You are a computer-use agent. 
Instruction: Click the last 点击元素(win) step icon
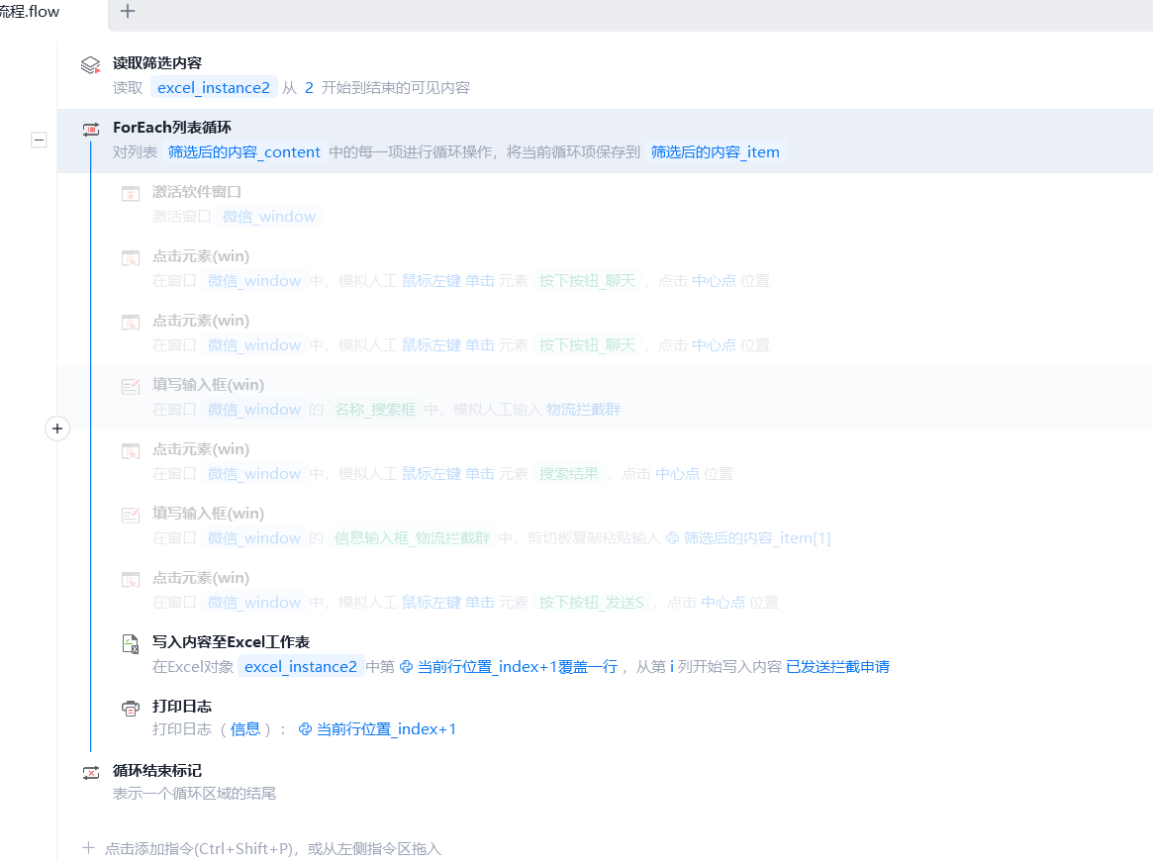[x=131, y=579]
